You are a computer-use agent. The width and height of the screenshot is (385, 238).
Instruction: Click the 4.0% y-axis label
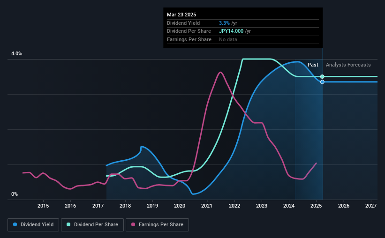coord(16,53)
